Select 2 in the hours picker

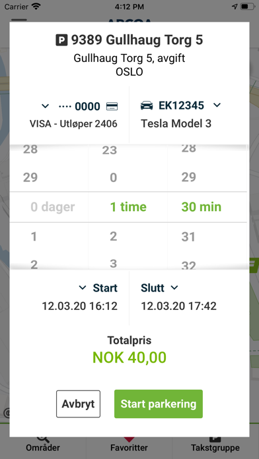[x=114, y=236]
